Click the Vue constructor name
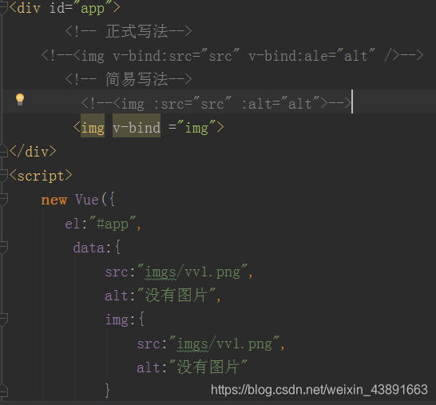The image size is (436, 405). pos(87,200)
